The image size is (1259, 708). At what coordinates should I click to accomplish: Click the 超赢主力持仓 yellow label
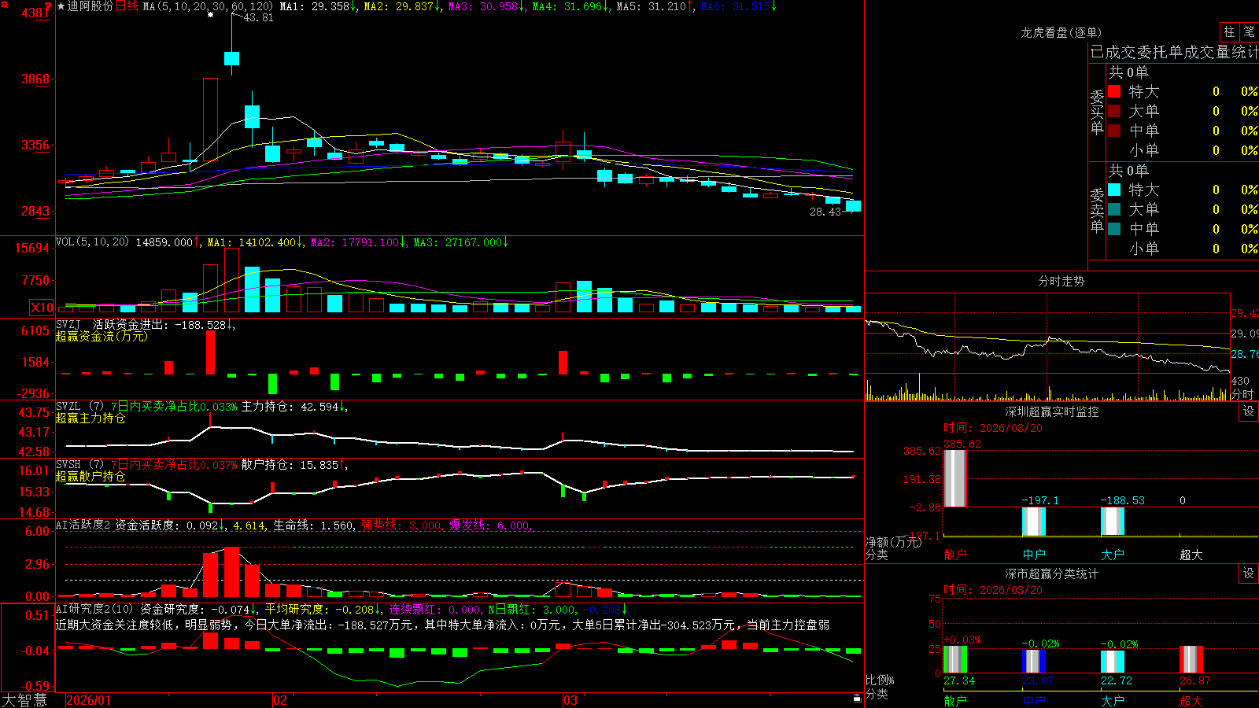(x=90, y=418)
